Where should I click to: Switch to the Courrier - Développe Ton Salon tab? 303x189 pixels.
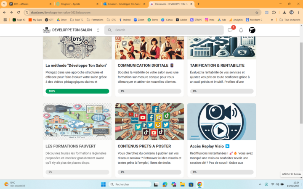[124, 4]
